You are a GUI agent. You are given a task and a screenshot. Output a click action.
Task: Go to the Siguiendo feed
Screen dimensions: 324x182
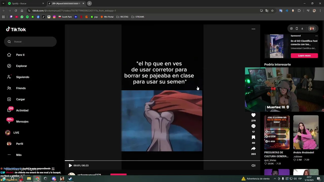pos(23,77)
